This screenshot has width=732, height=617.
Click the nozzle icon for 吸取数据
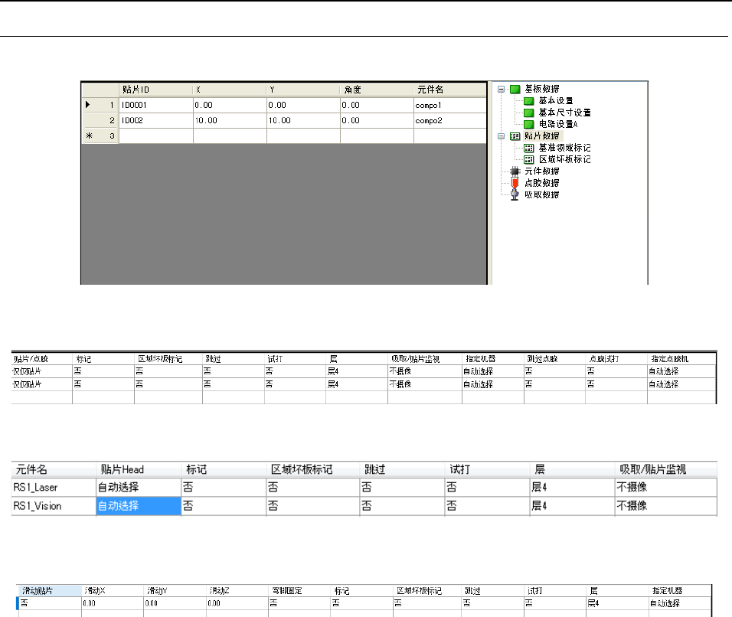(515, 194)
